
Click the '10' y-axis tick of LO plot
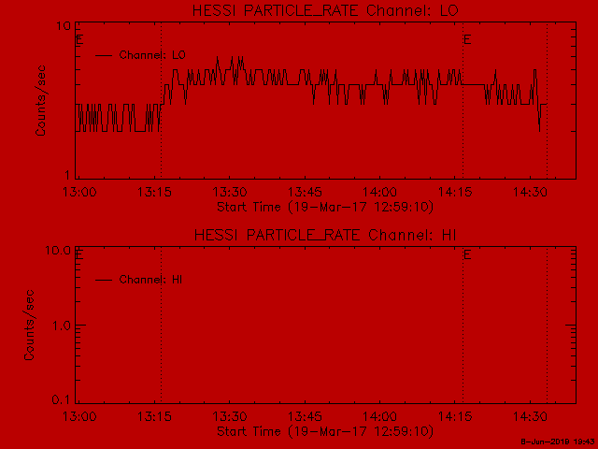pos(64,26)
